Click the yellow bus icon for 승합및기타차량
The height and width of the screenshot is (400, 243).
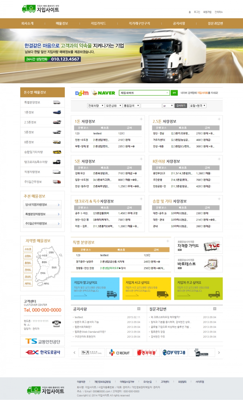pyautogui.click(x=57, y=152)
